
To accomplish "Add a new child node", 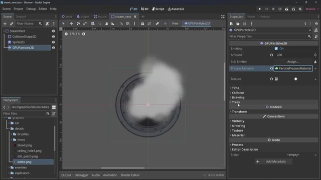I will (x=5, y=23).
